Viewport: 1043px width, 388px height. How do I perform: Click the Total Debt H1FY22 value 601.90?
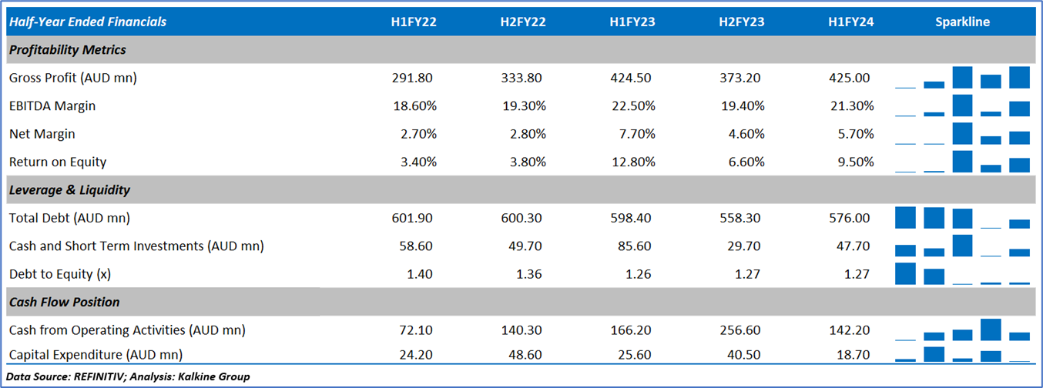pos(413,218)
